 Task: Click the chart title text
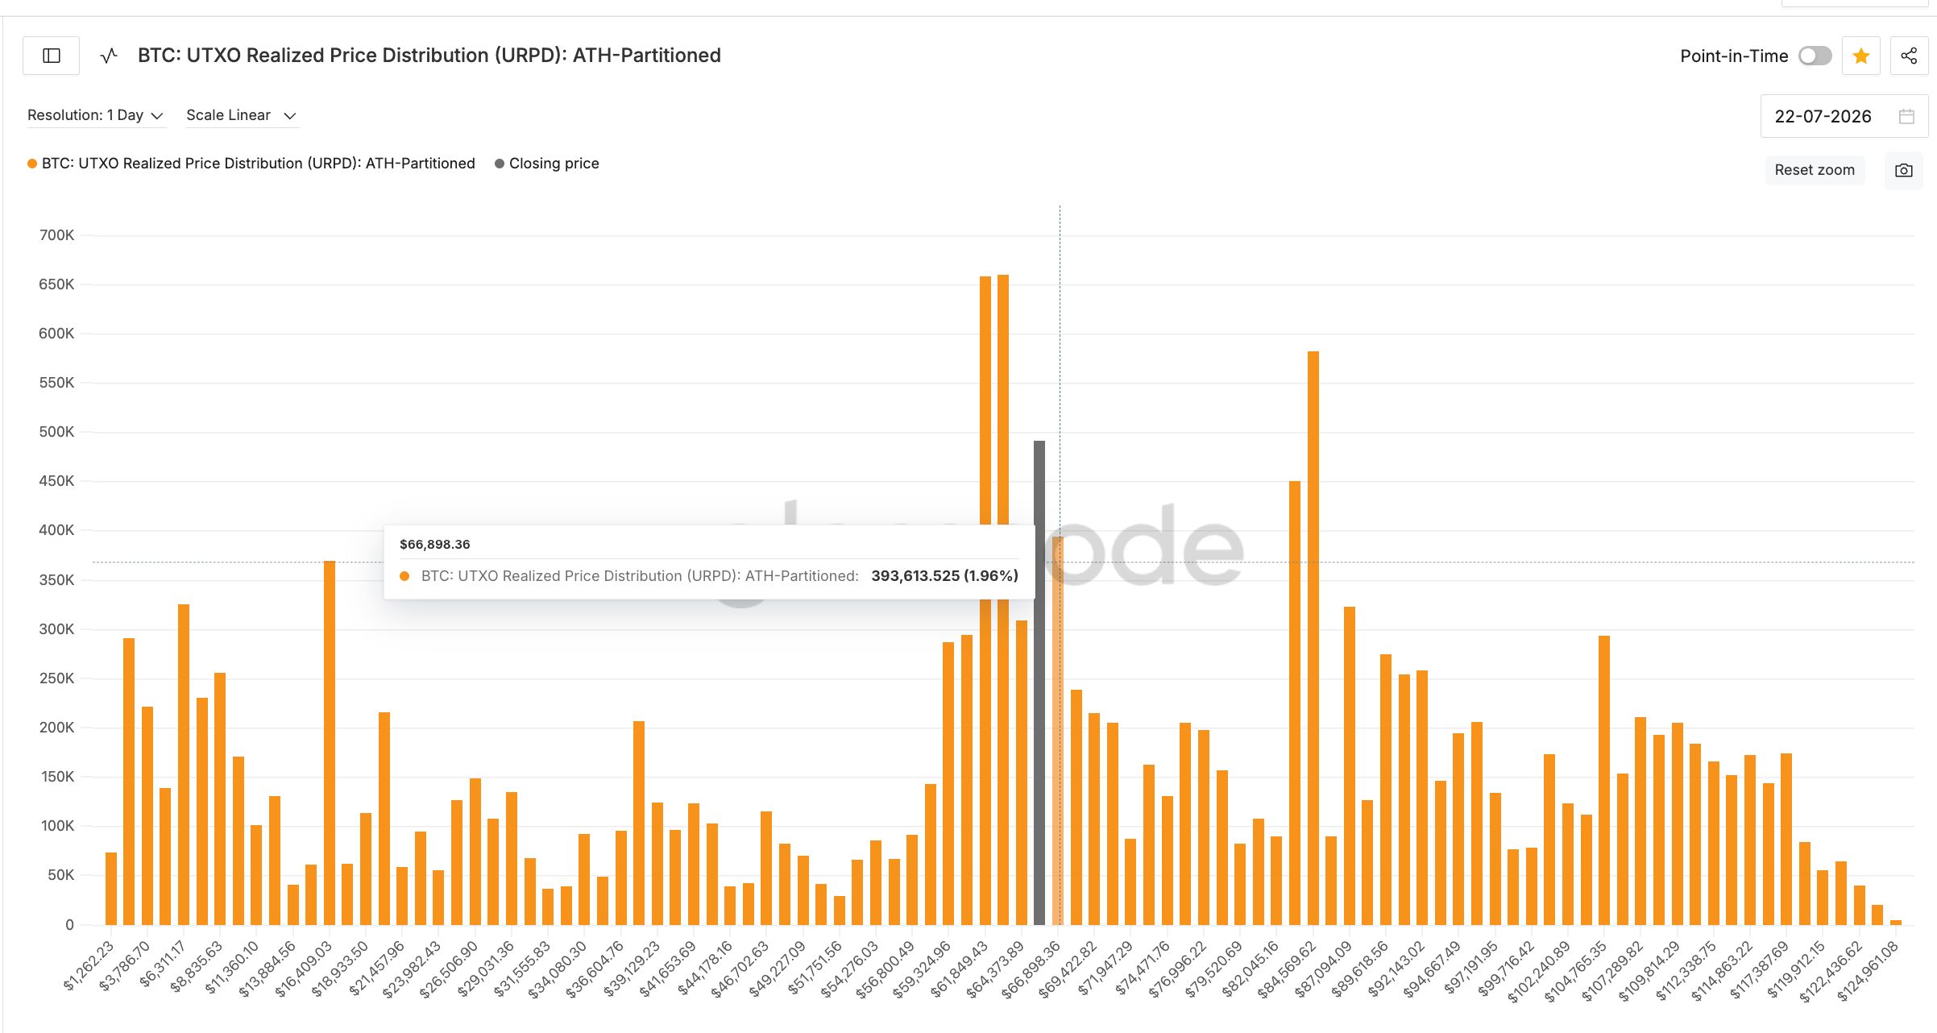coord(429,56)
